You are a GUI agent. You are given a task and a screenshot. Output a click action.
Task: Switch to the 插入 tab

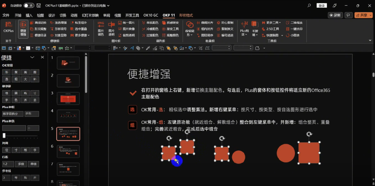[x=29, y=15]
